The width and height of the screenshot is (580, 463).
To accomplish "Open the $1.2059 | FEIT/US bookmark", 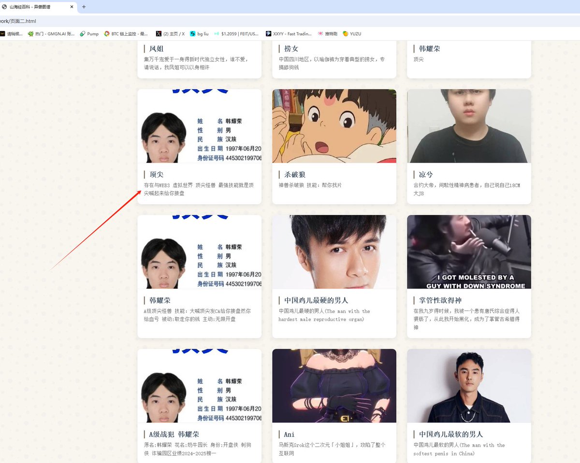I will (x=236, y=34).
